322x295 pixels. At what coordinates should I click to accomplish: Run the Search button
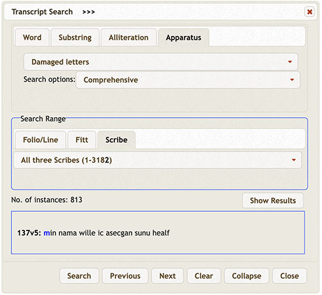[x=79, y=276]
